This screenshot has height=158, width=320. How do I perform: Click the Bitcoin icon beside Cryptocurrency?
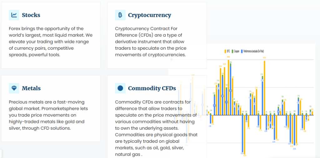tap(120, 15)
